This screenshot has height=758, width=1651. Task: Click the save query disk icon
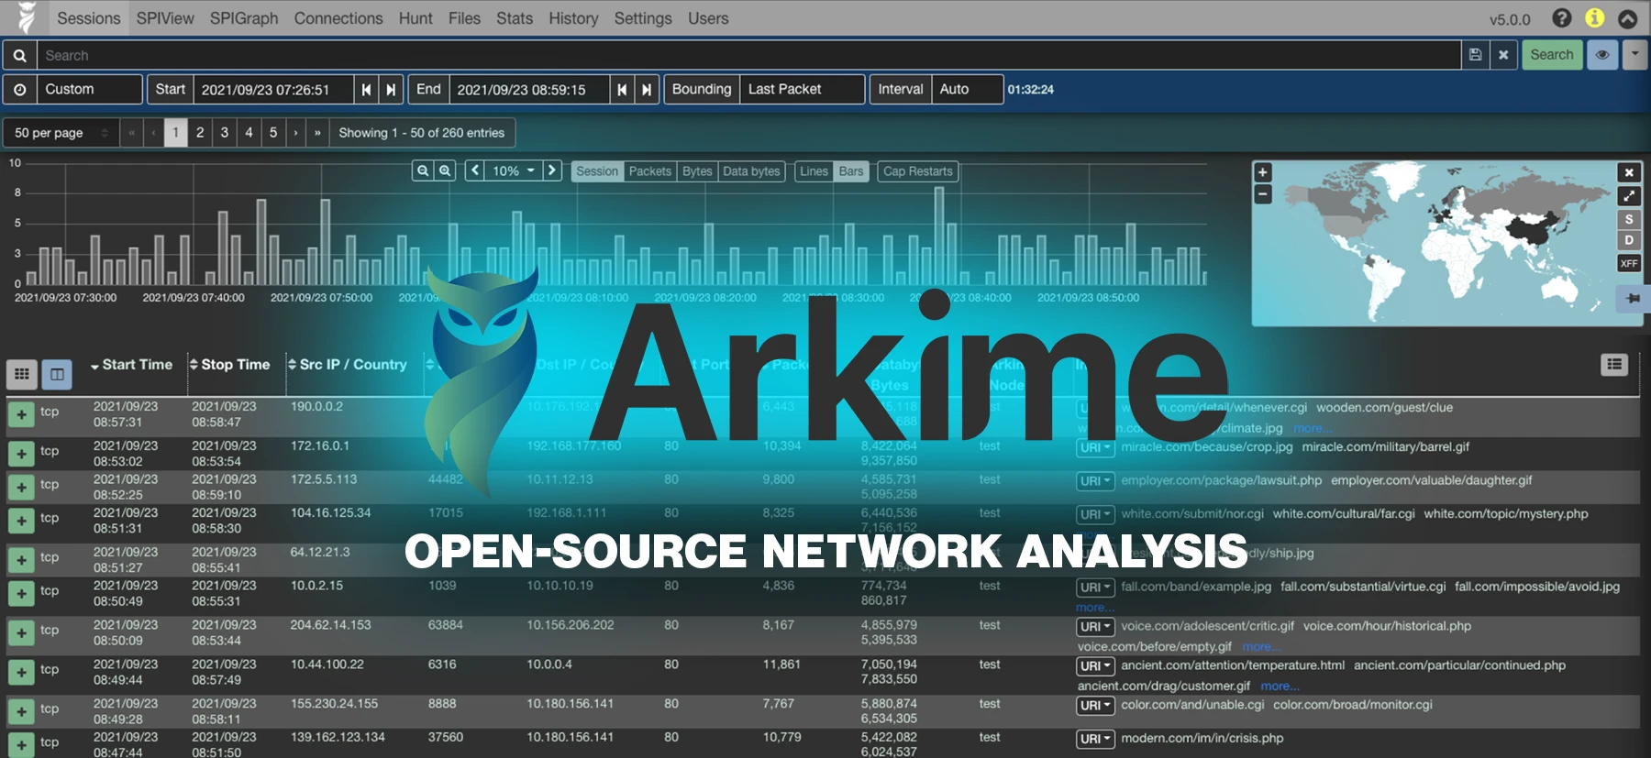point(1475,55)
